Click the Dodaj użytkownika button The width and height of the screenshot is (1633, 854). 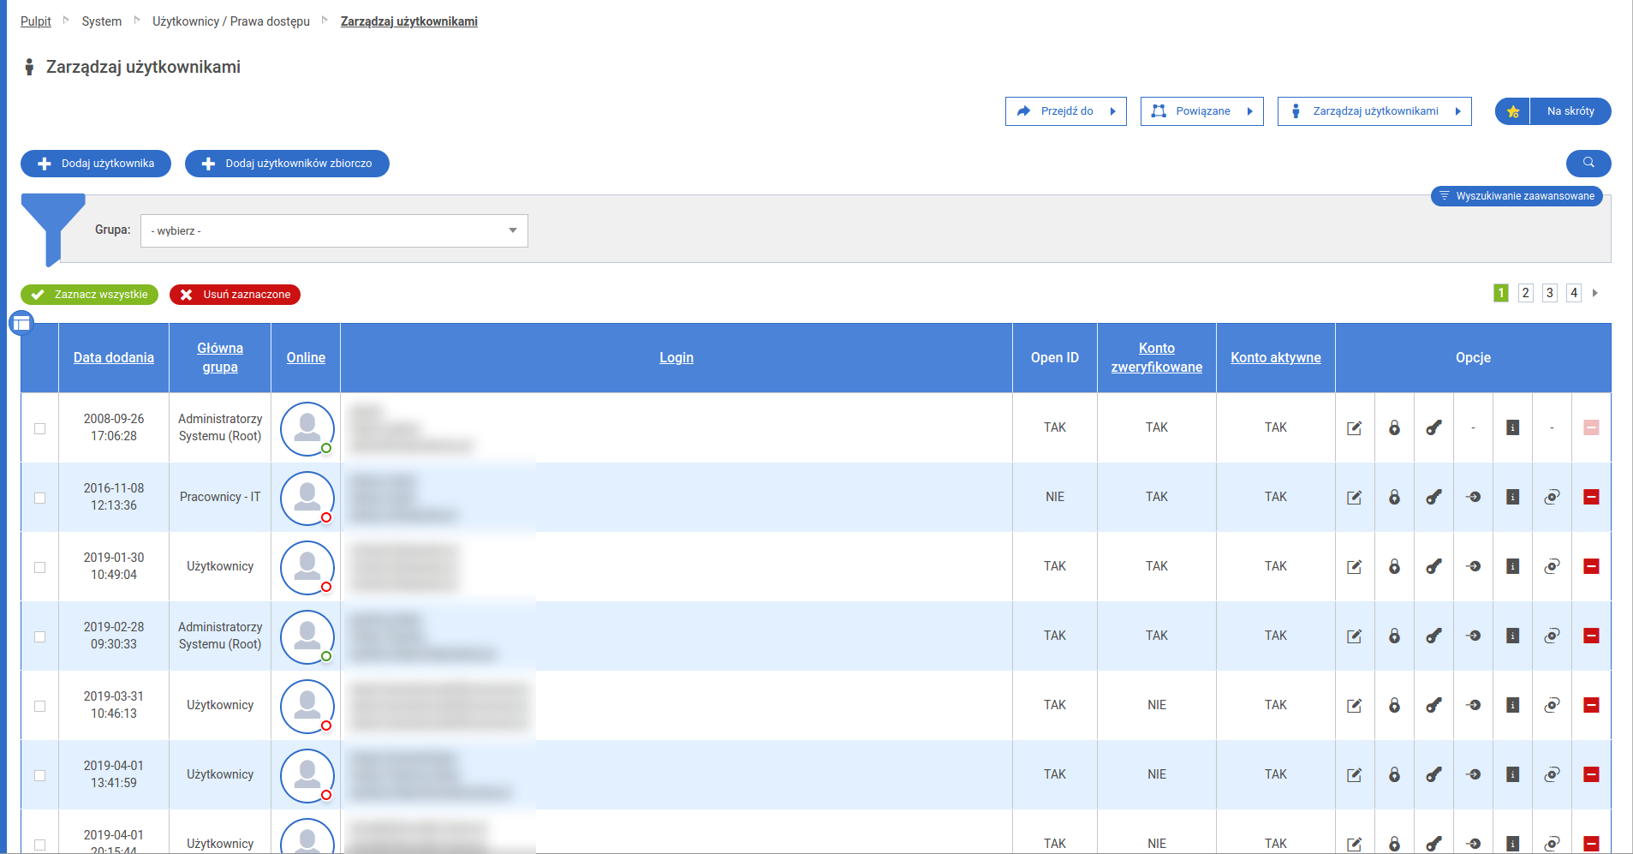(96, 164)
